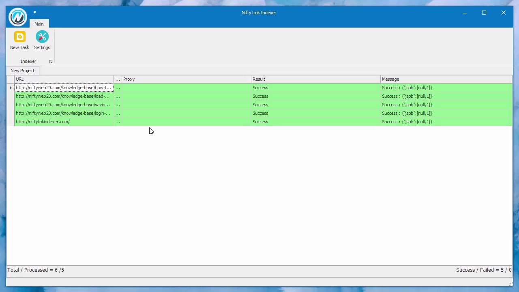Click the Message cell in savin... row
This screenshot has height=292, width=519.
(x=446, y=105)
